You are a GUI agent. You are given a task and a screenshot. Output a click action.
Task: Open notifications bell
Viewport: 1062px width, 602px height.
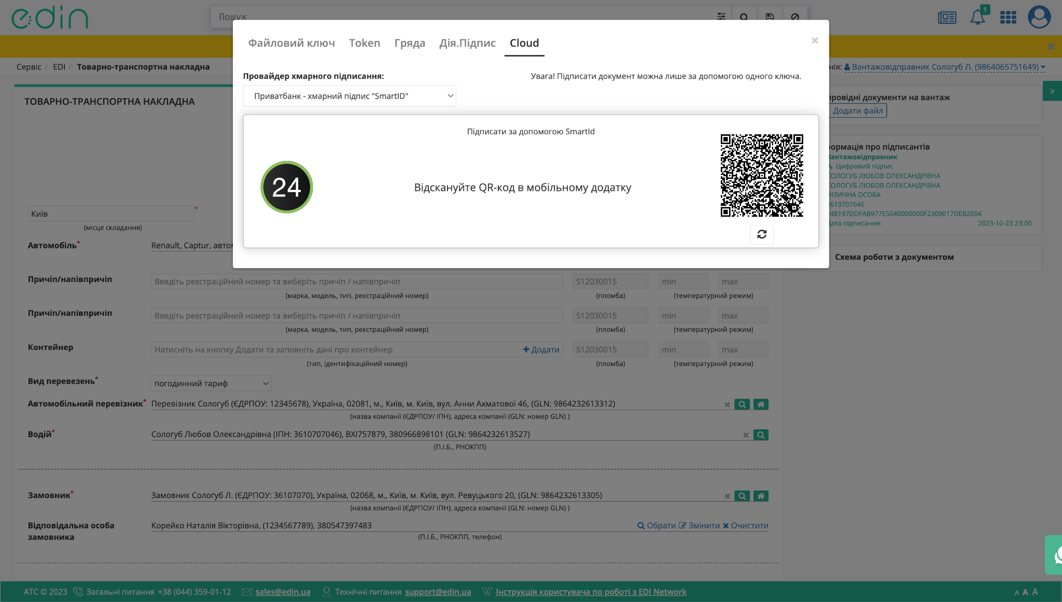pyautogui.click(x=978, y=17)
